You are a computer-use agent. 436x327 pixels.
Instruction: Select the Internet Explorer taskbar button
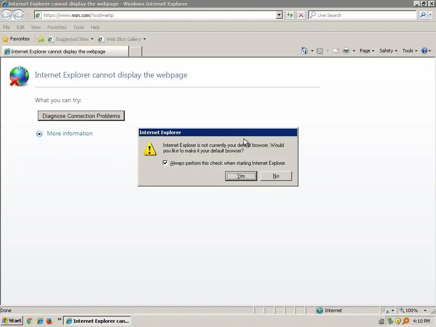tap(97, 321)
